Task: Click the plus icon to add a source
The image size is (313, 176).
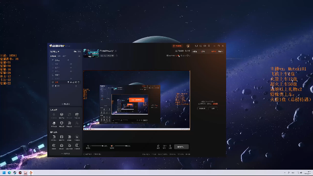Action: click(79, 56)
